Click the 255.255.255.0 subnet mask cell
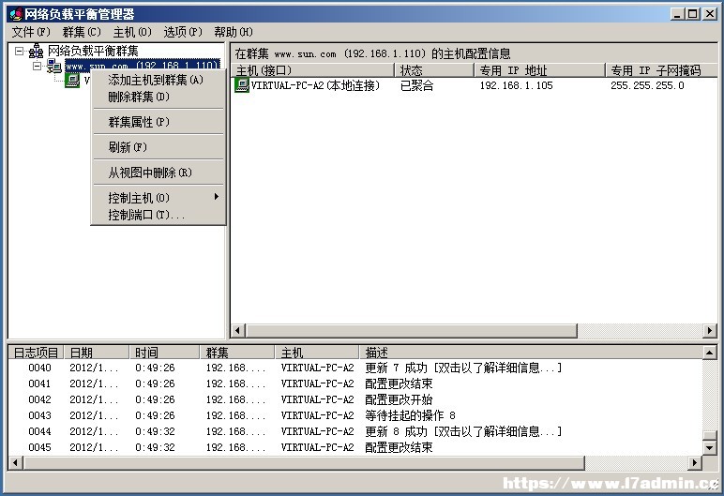 pyautogui.click(x=647, y=85)
